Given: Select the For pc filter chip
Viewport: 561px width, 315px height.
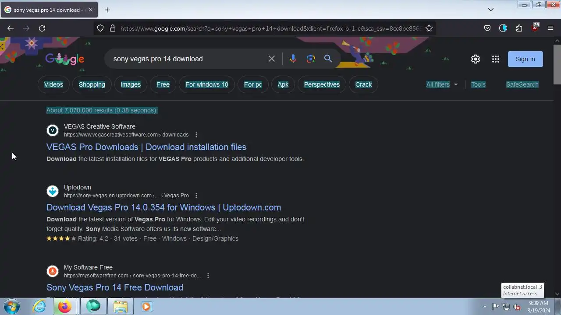Looking at the screenshot, I should [x=253, y=84].
